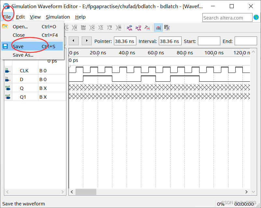Open the File menu
Viewport: 261px width, 208px height.
click(x=7, y=17)
